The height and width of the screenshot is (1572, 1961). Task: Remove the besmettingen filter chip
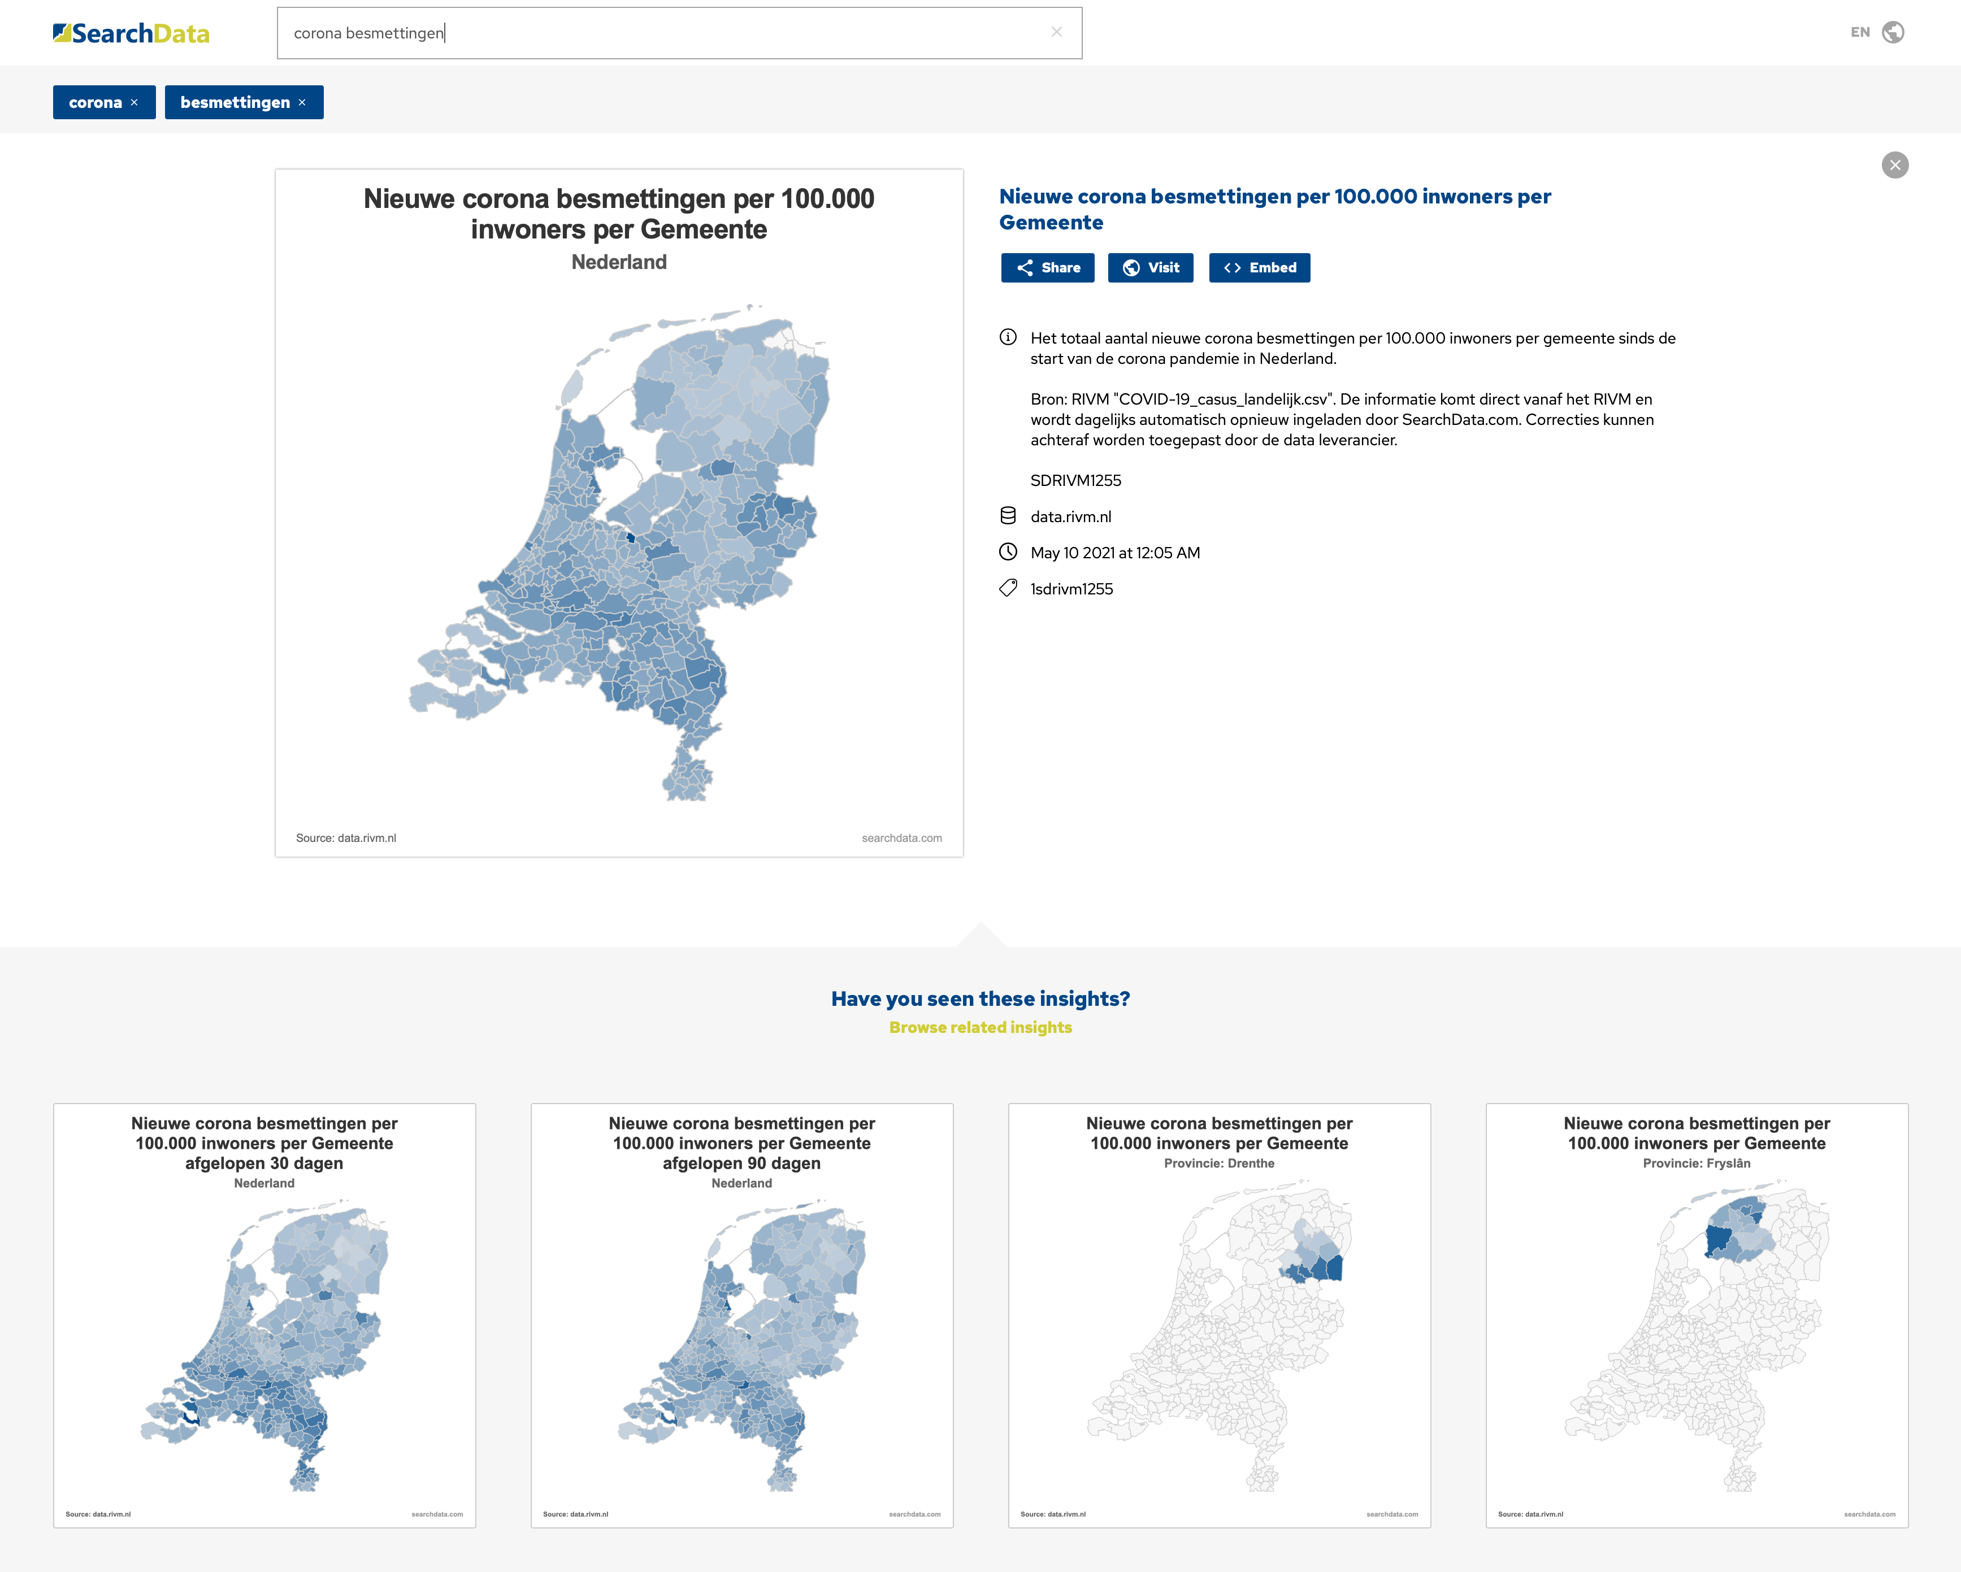pos(303,102)
